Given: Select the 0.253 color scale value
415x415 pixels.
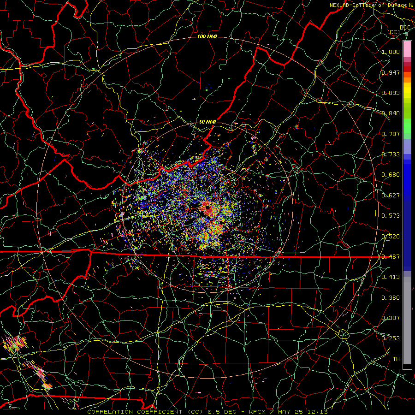Looking at the screenshot, I should [391, 338].
